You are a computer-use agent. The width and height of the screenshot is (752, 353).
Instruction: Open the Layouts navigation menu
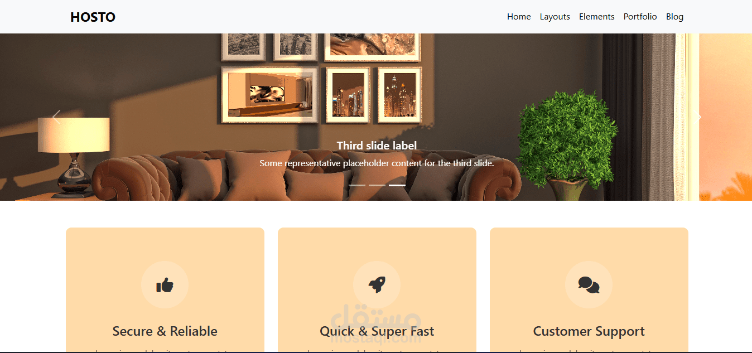(x=555, y=17)
